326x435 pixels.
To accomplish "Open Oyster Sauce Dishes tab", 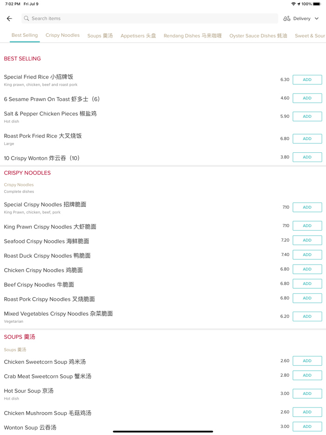I will click(258, 36).
